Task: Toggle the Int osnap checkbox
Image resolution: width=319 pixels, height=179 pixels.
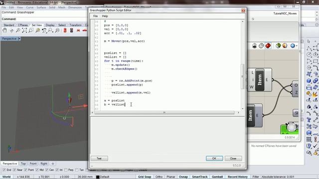Action: point(57,170)
